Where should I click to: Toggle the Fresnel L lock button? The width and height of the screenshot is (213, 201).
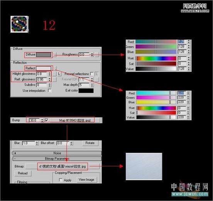pos(96,74)
